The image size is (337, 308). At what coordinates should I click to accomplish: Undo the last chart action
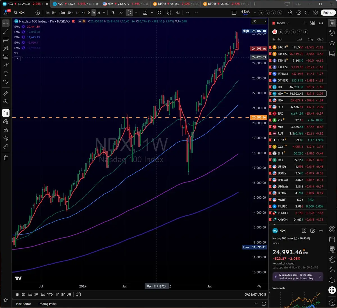coord(188,13)
